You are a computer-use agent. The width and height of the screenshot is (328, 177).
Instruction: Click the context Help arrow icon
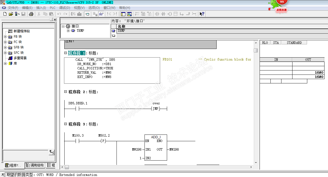pyautogui.click(x=202, y=14)
